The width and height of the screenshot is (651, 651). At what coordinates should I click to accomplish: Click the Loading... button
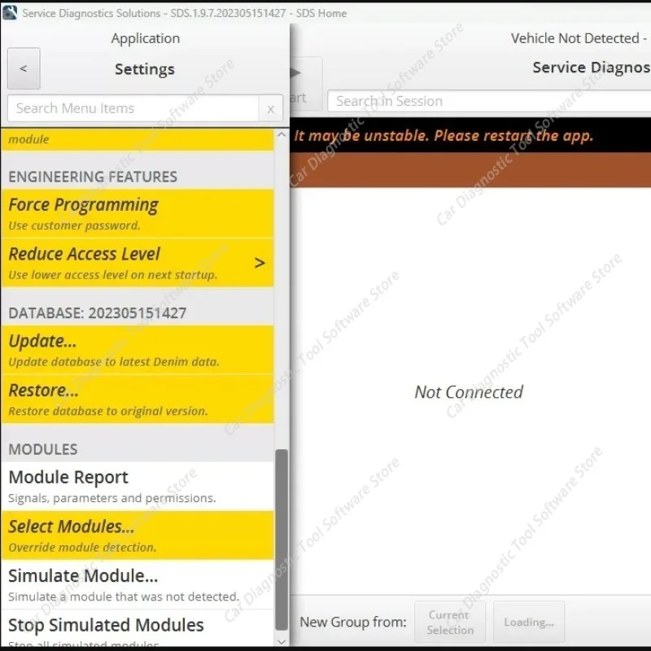(529, 622)
